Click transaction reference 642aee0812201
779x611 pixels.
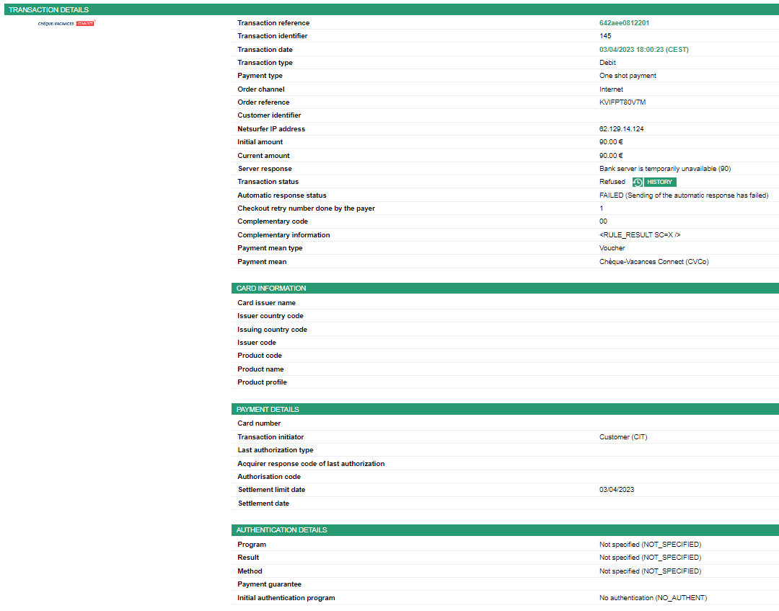click(x=624, y=23)
